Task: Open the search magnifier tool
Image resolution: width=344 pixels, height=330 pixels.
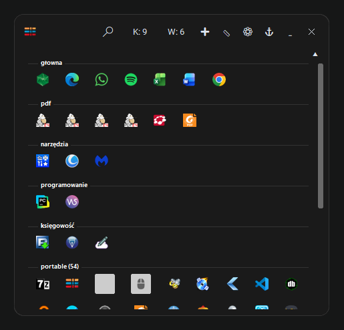Action: [108, 32]
